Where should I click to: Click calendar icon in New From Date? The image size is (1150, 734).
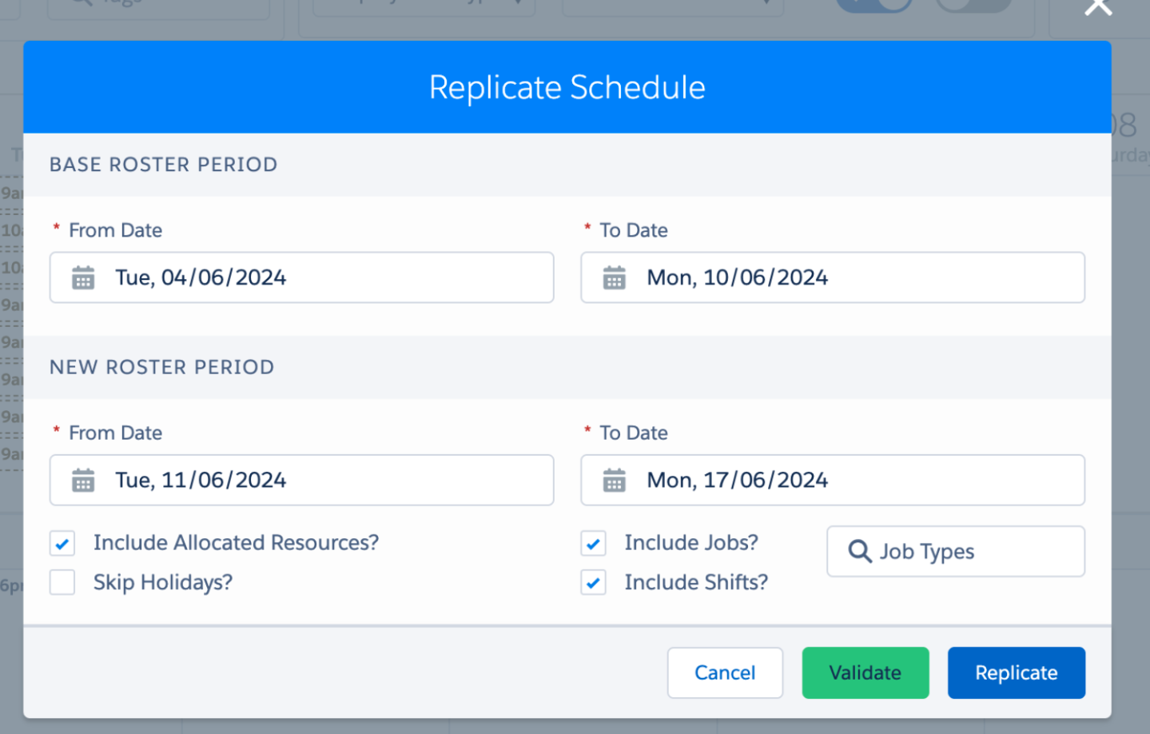83,480
